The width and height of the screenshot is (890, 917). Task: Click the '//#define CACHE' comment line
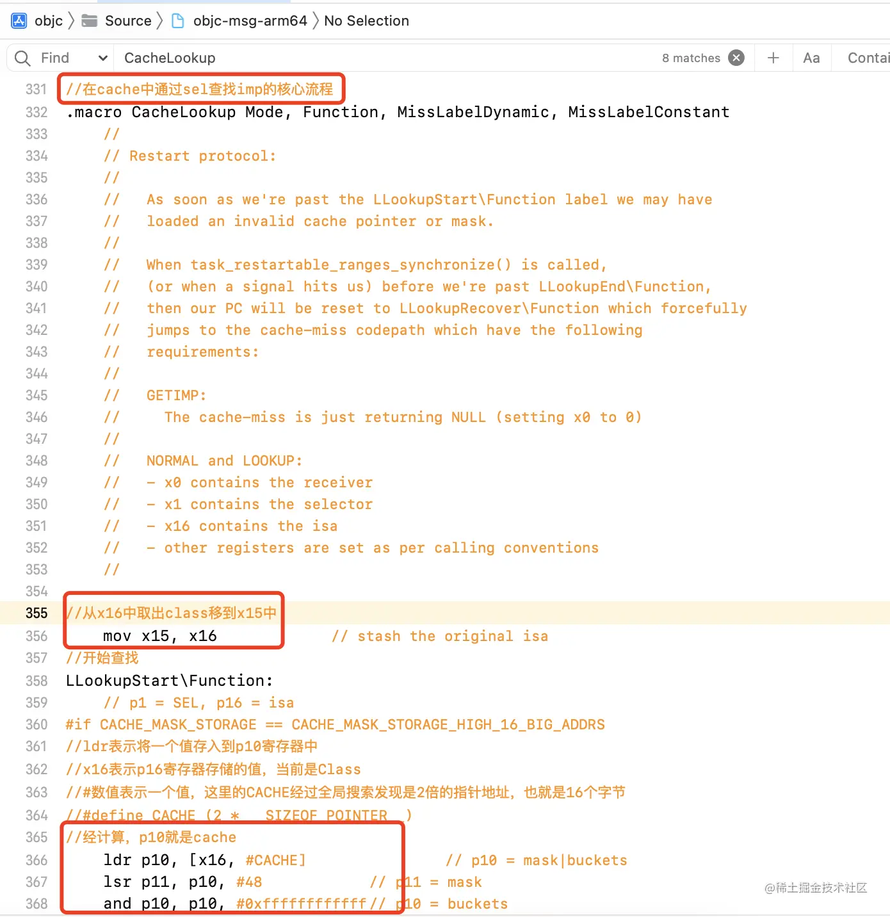(x=239, y=815)
